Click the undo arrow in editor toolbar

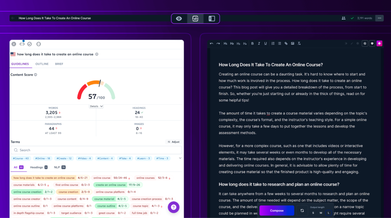tap(212, 43)
